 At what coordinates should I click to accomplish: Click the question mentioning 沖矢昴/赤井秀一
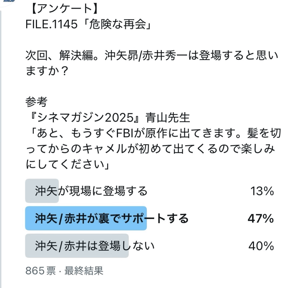[152, 63]
